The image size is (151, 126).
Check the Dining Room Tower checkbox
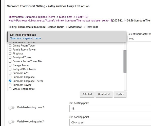(10, 46)
